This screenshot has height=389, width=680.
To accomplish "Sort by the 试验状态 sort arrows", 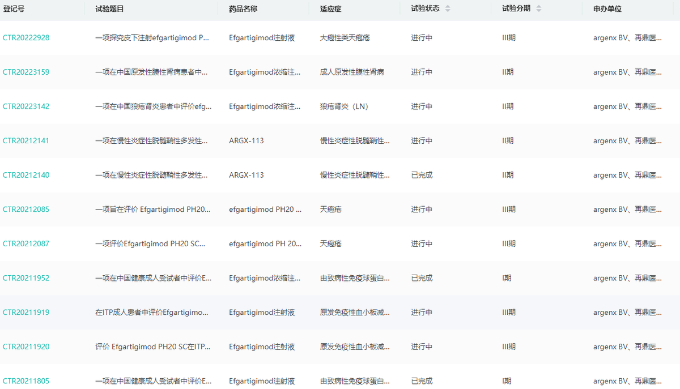I will coord(448,8).
